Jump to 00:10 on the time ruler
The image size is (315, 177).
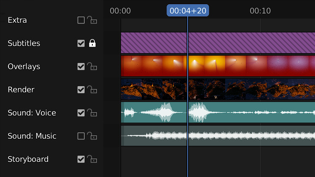260,11
